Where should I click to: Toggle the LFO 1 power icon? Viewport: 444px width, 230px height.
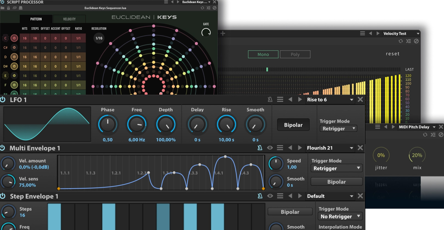[3, 100]
